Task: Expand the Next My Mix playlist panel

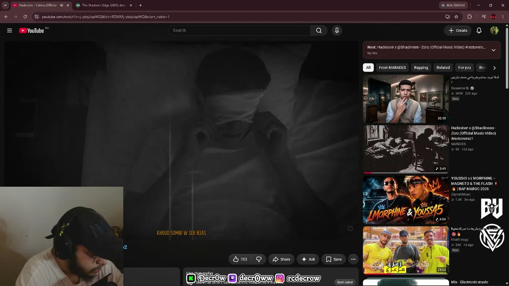Action: [x=493, y=50]
